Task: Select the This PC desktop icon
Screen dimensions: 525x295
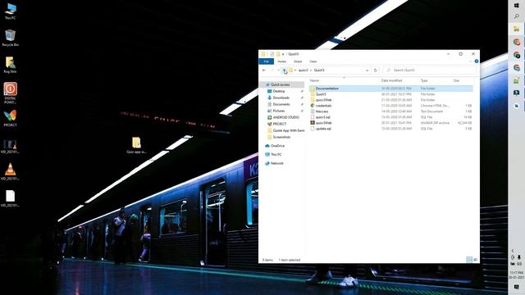Action: pos(10,11)
